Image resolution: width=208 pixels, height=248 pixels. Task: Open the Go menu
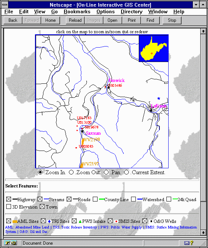[x=54, y=12]
